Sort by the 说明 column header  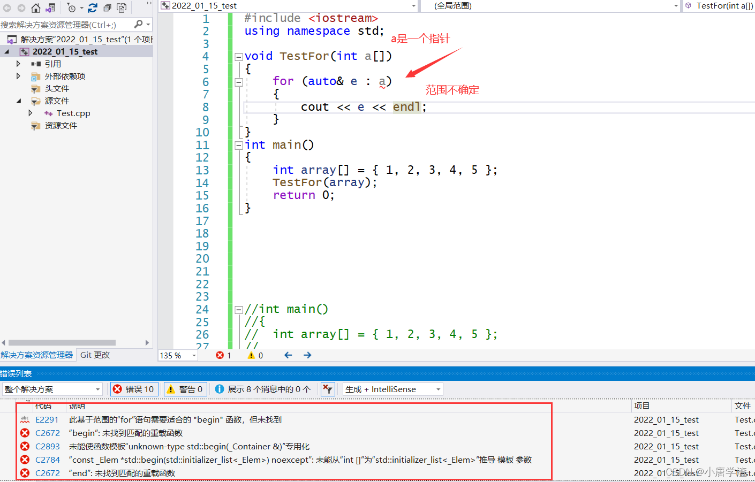click(77, 407)
